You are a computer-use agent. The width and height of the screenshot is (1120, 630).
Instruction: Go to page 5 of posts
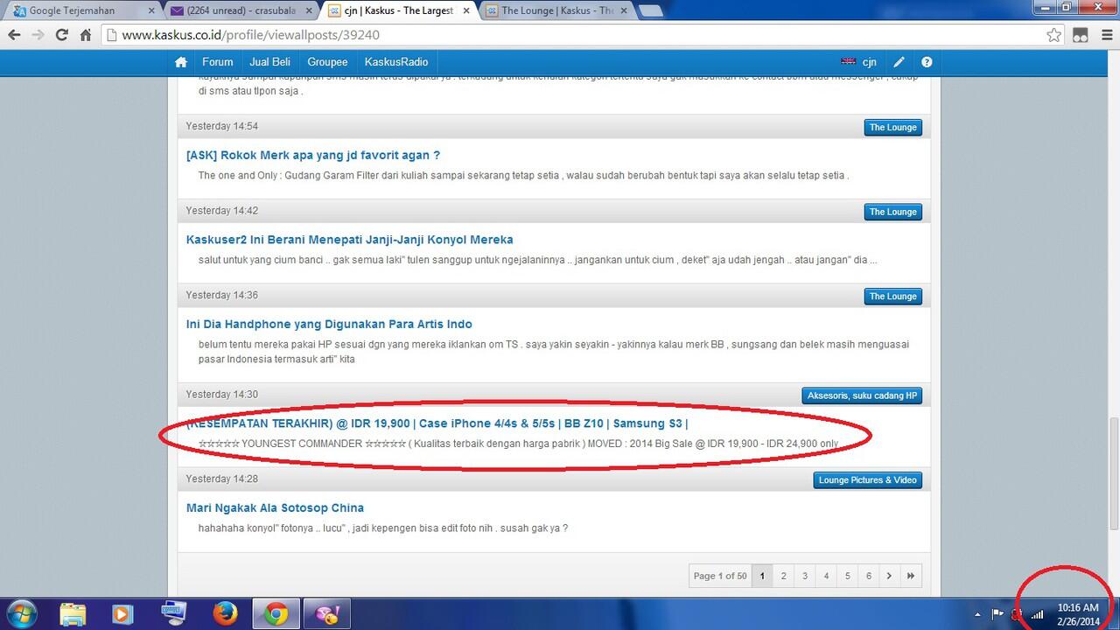[x=847, y=576]
